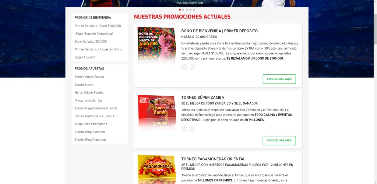Select fifth carousel dot indicator

pos(194,10)
